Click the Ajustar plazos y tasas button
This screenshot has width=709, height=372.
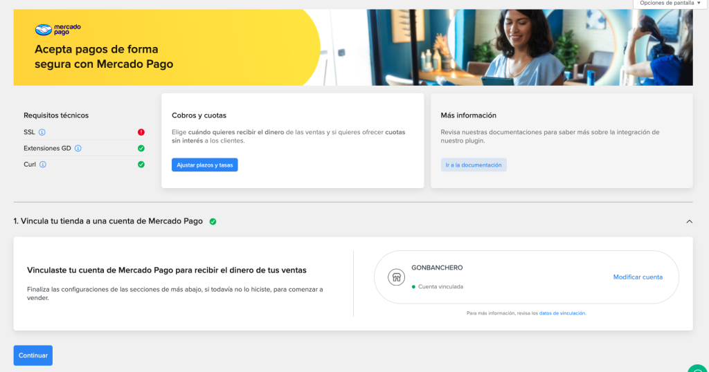click(x=205, y=165)
